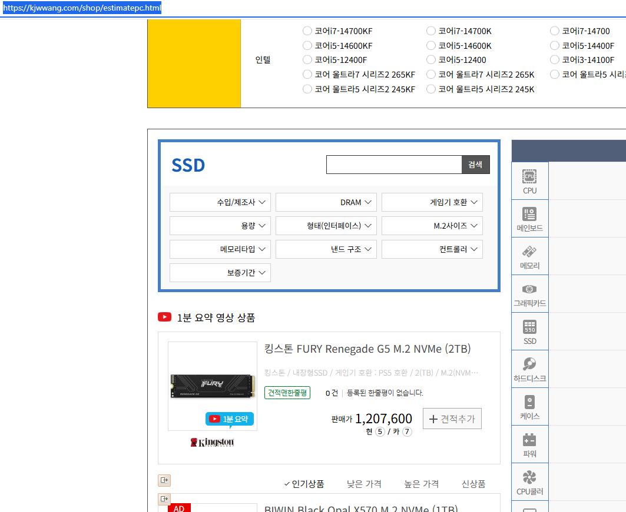This screenshot has width=626, height=512.
Task: Open the 메인보드 category icon
Action: click(x=530, y=219)
